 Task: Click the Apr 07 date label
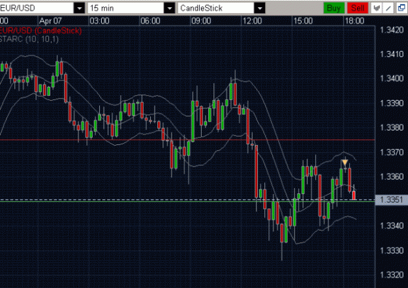point(50,21)
